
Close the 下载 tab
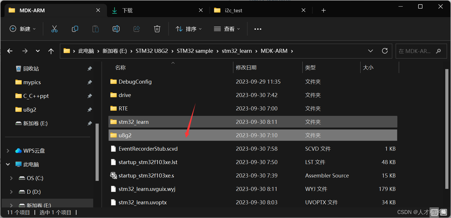[201, 10]
